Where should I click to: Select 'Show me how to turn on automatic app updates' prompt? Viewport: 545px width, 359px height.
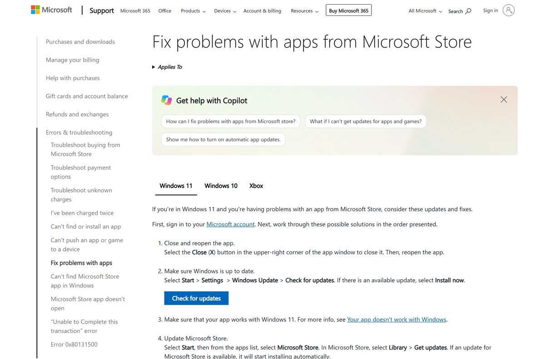tap(223, 140)
